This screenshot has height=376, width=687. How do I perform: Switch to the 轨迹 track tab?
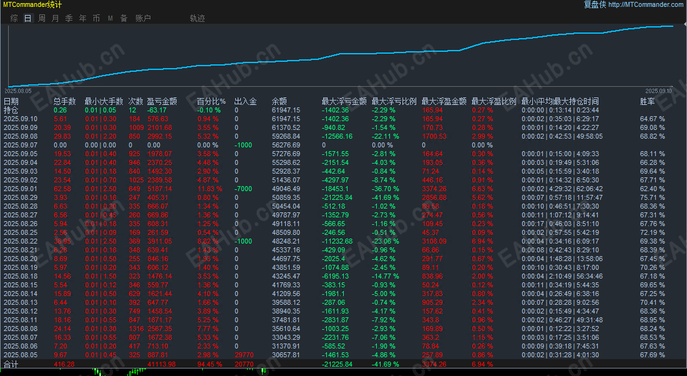197,18
